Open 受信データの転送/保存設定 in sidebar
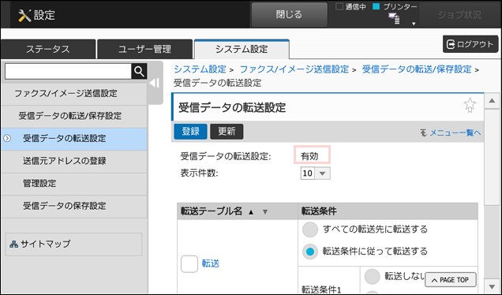The height and width of the screenshot is (295, 502). 74,116
